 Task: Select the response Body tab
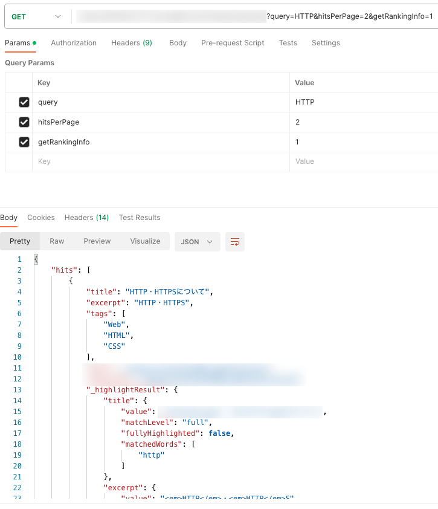pos(8,218)
